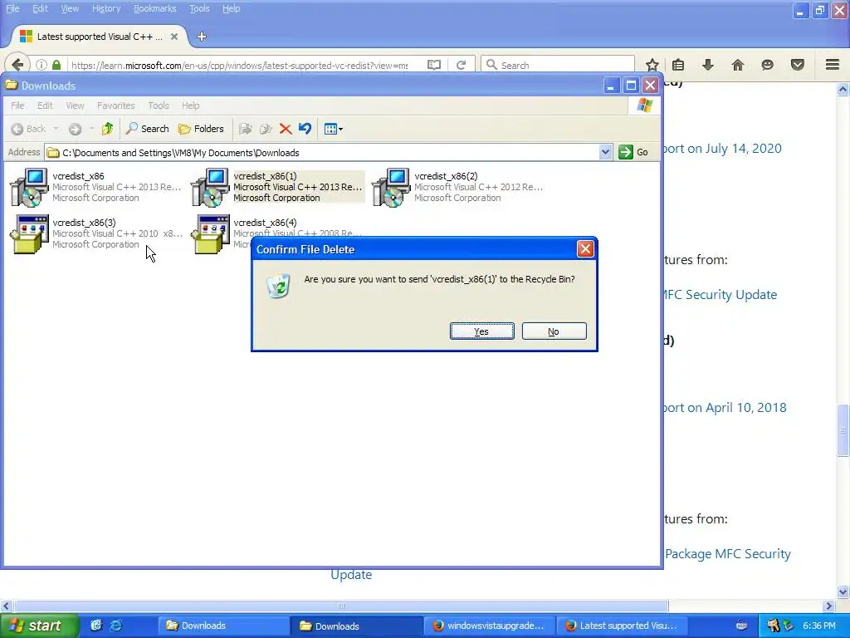Open Firefox History menu
This screenshot has width=850, height=638.
point(106,8)
